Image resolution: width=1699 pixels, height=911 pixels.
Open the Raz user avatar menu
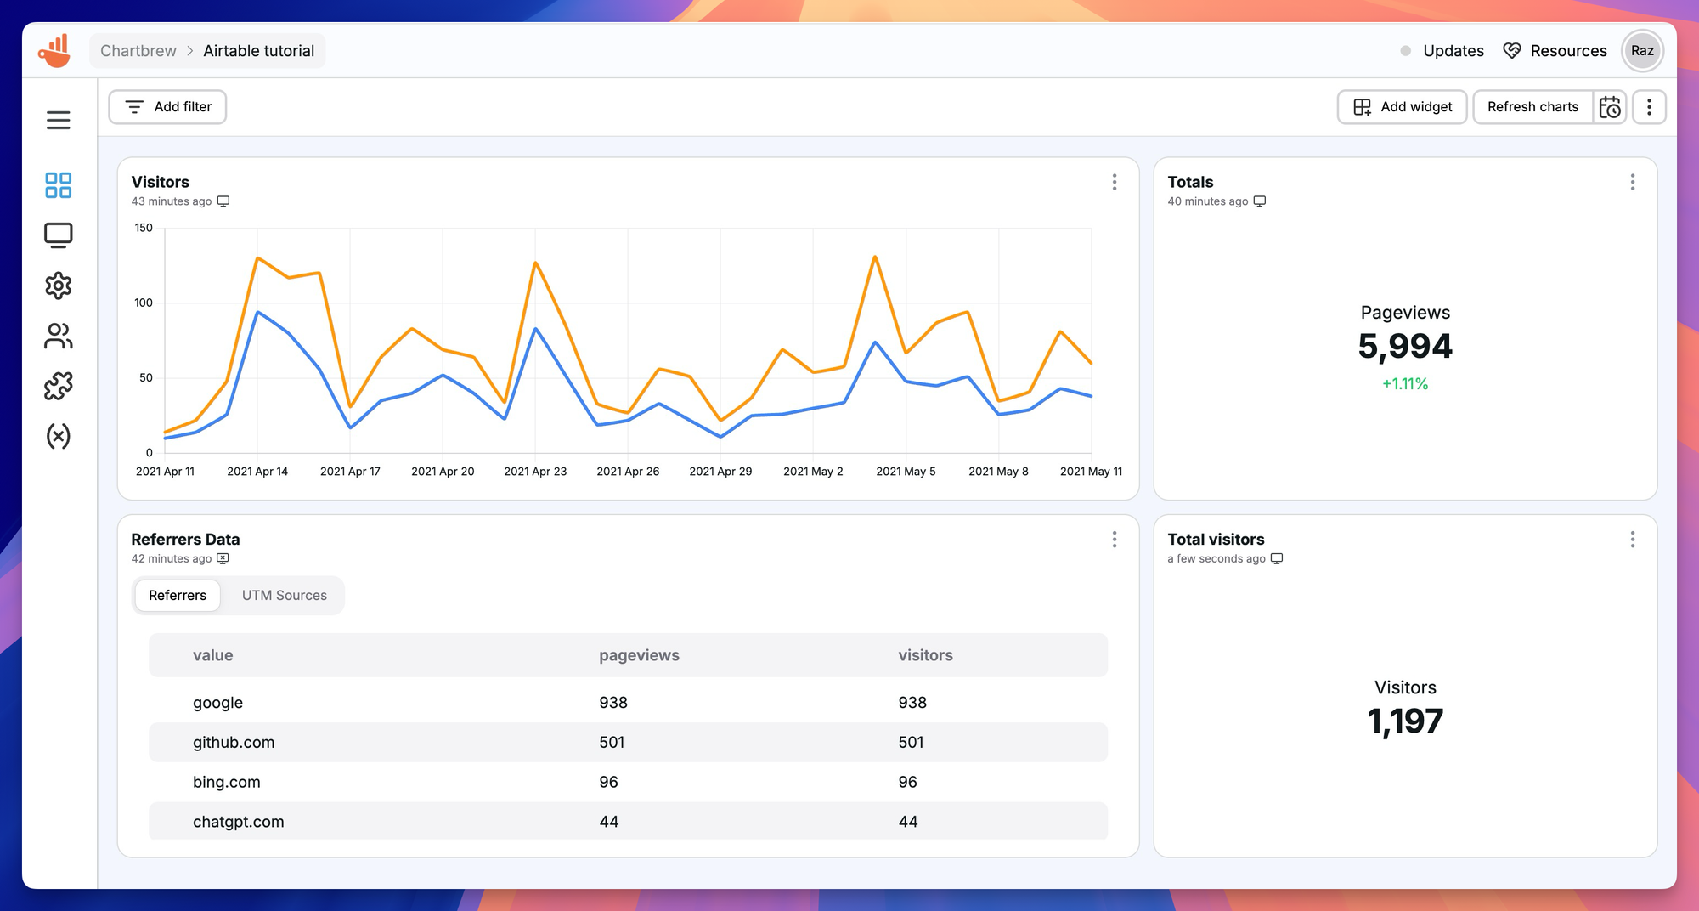point(1642,51)
